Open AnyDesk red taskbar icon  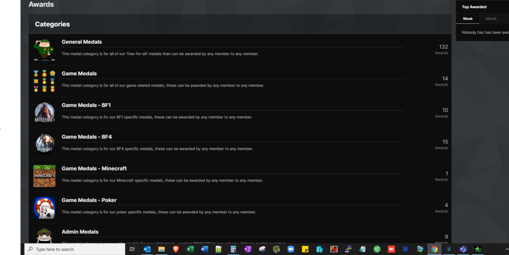click(x=391, y=249)
